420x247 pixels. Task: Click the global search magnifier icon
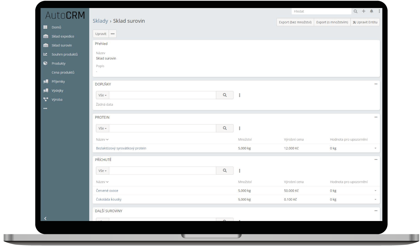[x=356, y=11]
